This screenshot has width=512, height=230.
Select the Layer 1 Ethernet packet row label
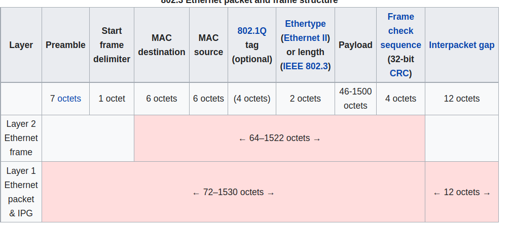click(x=21, y=192)
